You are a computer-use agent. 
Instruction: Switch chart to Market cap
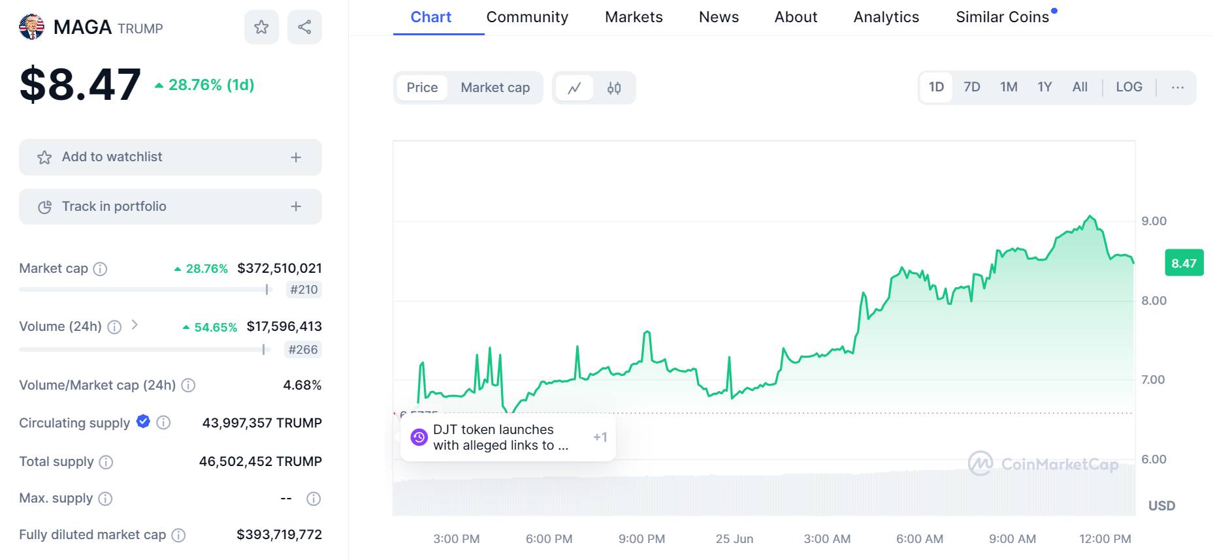tap(495, 87)
